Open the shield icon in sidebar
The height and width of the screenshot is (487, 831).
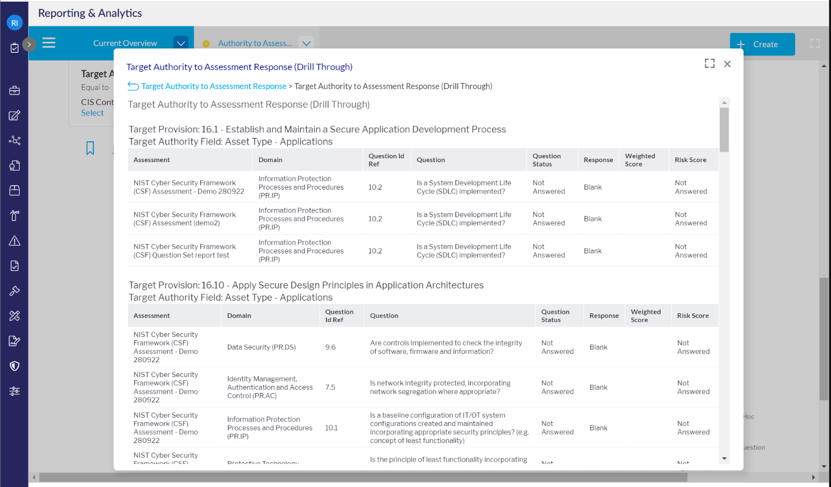point(15,366)
